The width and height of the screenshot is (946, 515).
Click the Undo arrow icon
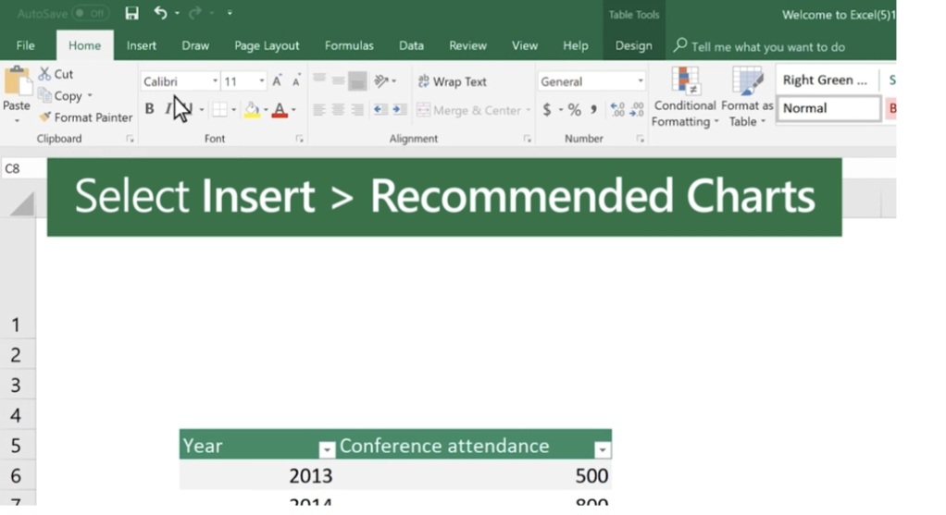pyautogui.click(x=160, y=13)
